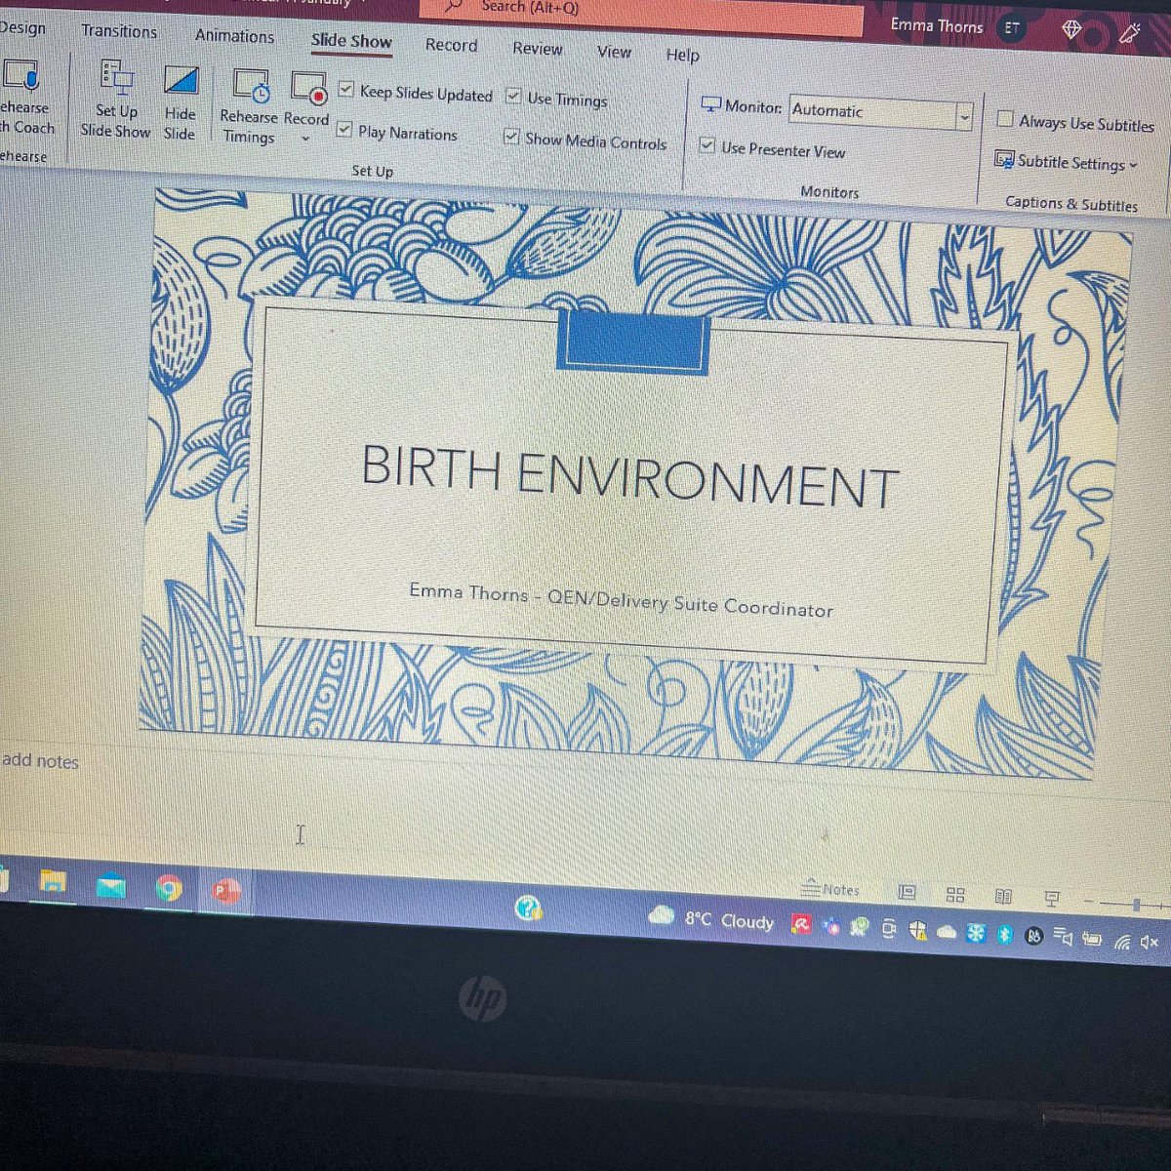The image size is (1171, 1171).
Task: Switch to Reading View icon
Action: click(x=1003, y=896)
